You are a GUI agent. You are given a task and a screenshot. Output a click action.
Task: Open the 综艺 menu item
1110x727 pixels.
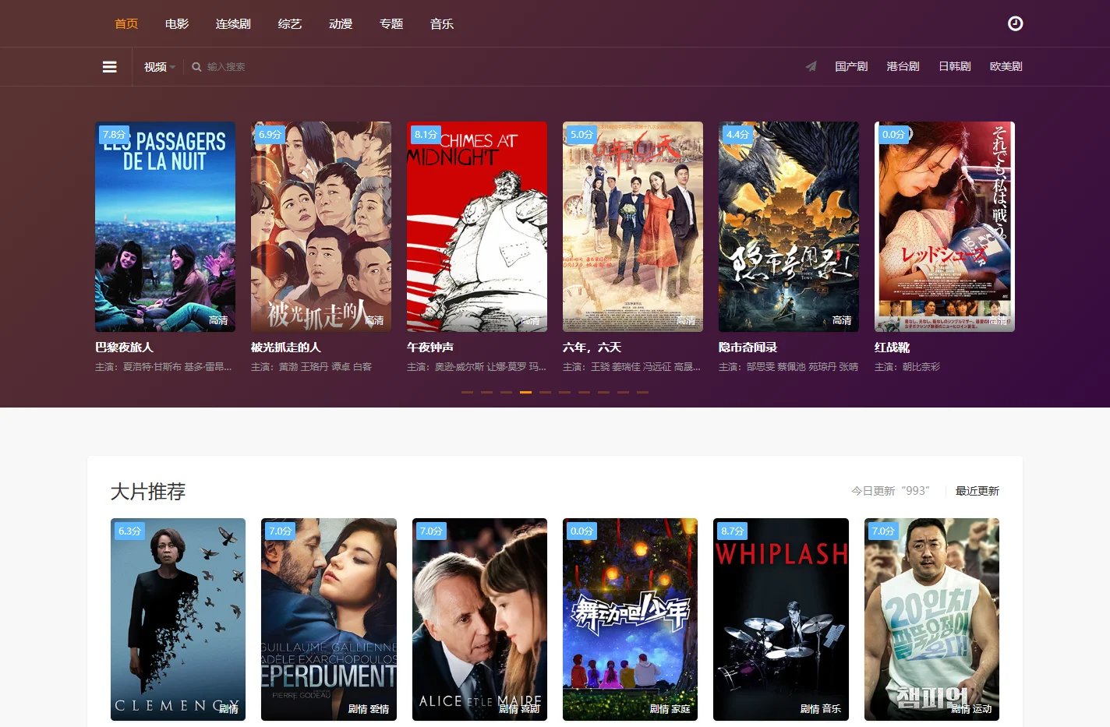(x=290, y=23)
